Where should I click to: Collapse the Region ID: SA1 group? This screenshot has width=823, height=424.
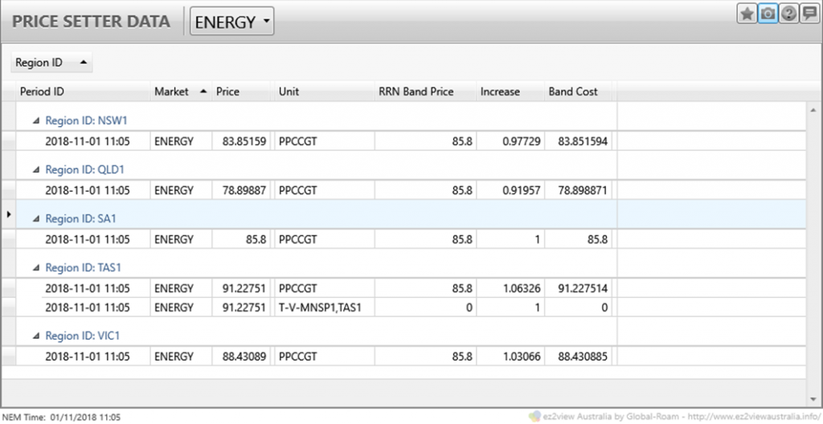(35, 218)
